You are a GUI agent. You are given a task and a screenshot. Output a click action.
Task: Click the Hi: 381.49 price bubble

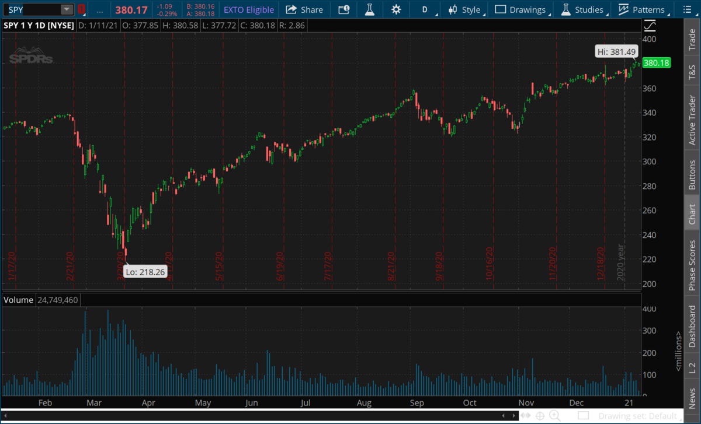pos(616,52)
